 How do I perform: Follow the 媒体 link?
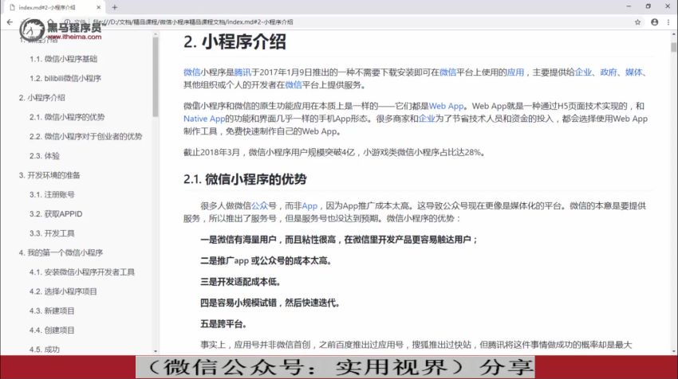click(634, 72)
